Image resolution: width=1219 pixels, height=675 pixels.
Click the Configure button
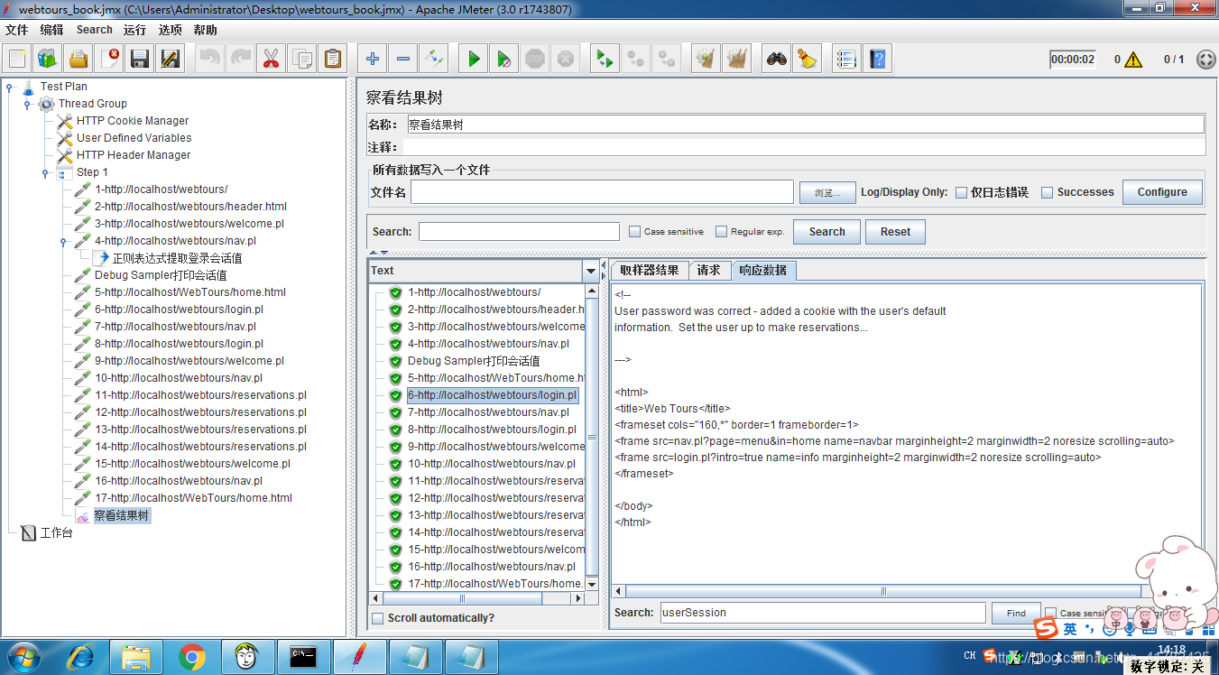tap(1162, 192)
